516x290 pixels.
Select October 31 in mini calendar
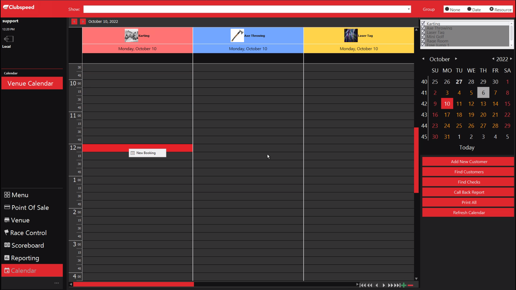[x=447, y=137]
